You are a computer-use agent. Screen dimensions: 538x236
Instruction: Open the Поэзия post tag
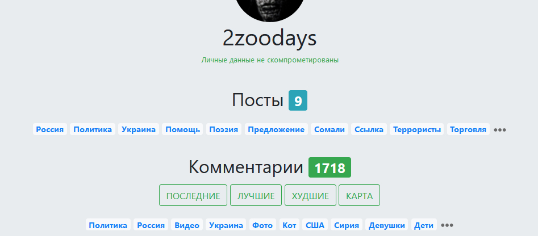tap(224, 129)
